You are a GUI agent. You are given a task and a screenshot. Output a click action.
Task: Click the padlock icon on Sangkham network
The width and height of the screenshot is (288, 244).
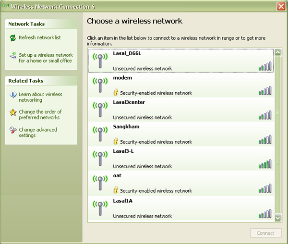116,142
